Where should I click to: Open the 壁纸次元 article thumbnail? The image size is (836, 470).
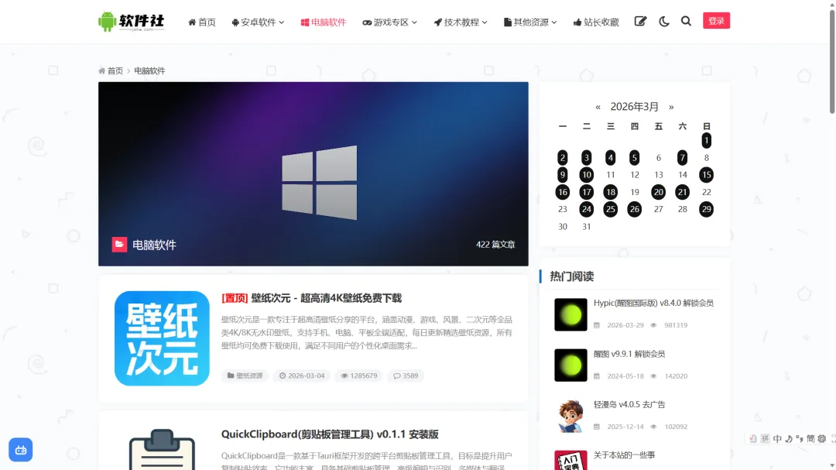[x=162, y=338]
